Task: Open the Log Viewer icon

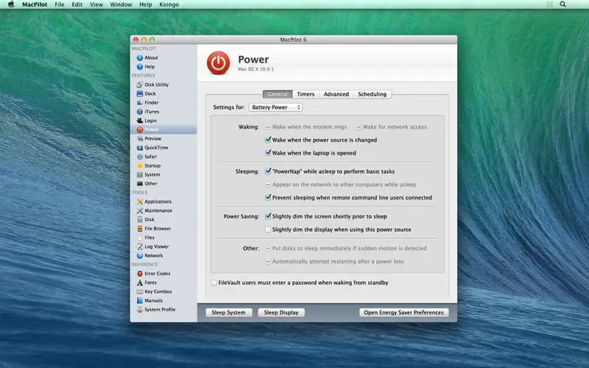Action: [x=140, y=247]
